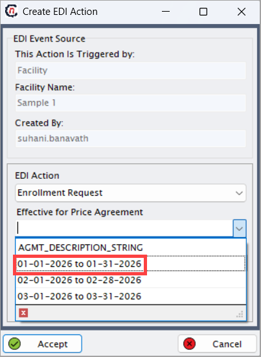Click the Effective for Price Agreement text field

(x=124, y=228)
